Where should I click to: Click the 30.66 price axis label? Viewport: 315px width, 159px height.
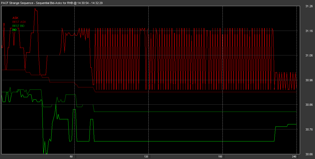tap(309, 154)
